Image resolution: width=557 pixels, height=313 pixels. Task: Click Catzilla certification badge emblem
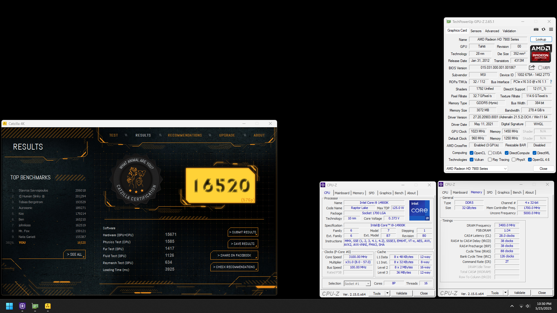136,180
